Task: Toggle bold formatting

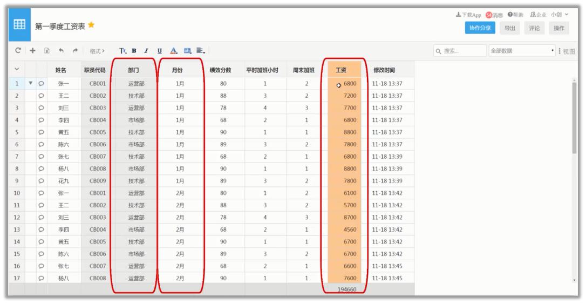Action: point(134,51)
